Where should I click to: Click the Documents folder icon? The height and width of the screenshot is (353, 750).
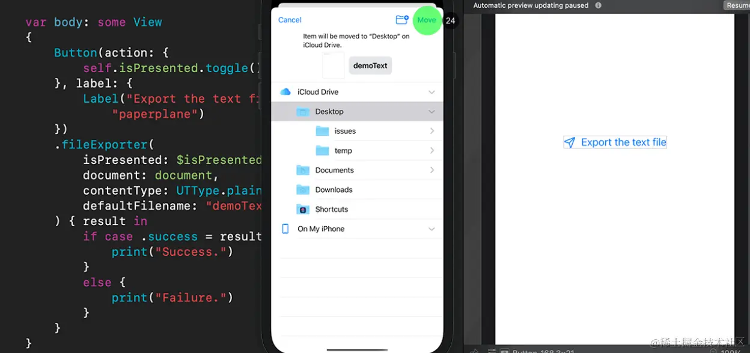pyautogui.click(x=303, y=170)
